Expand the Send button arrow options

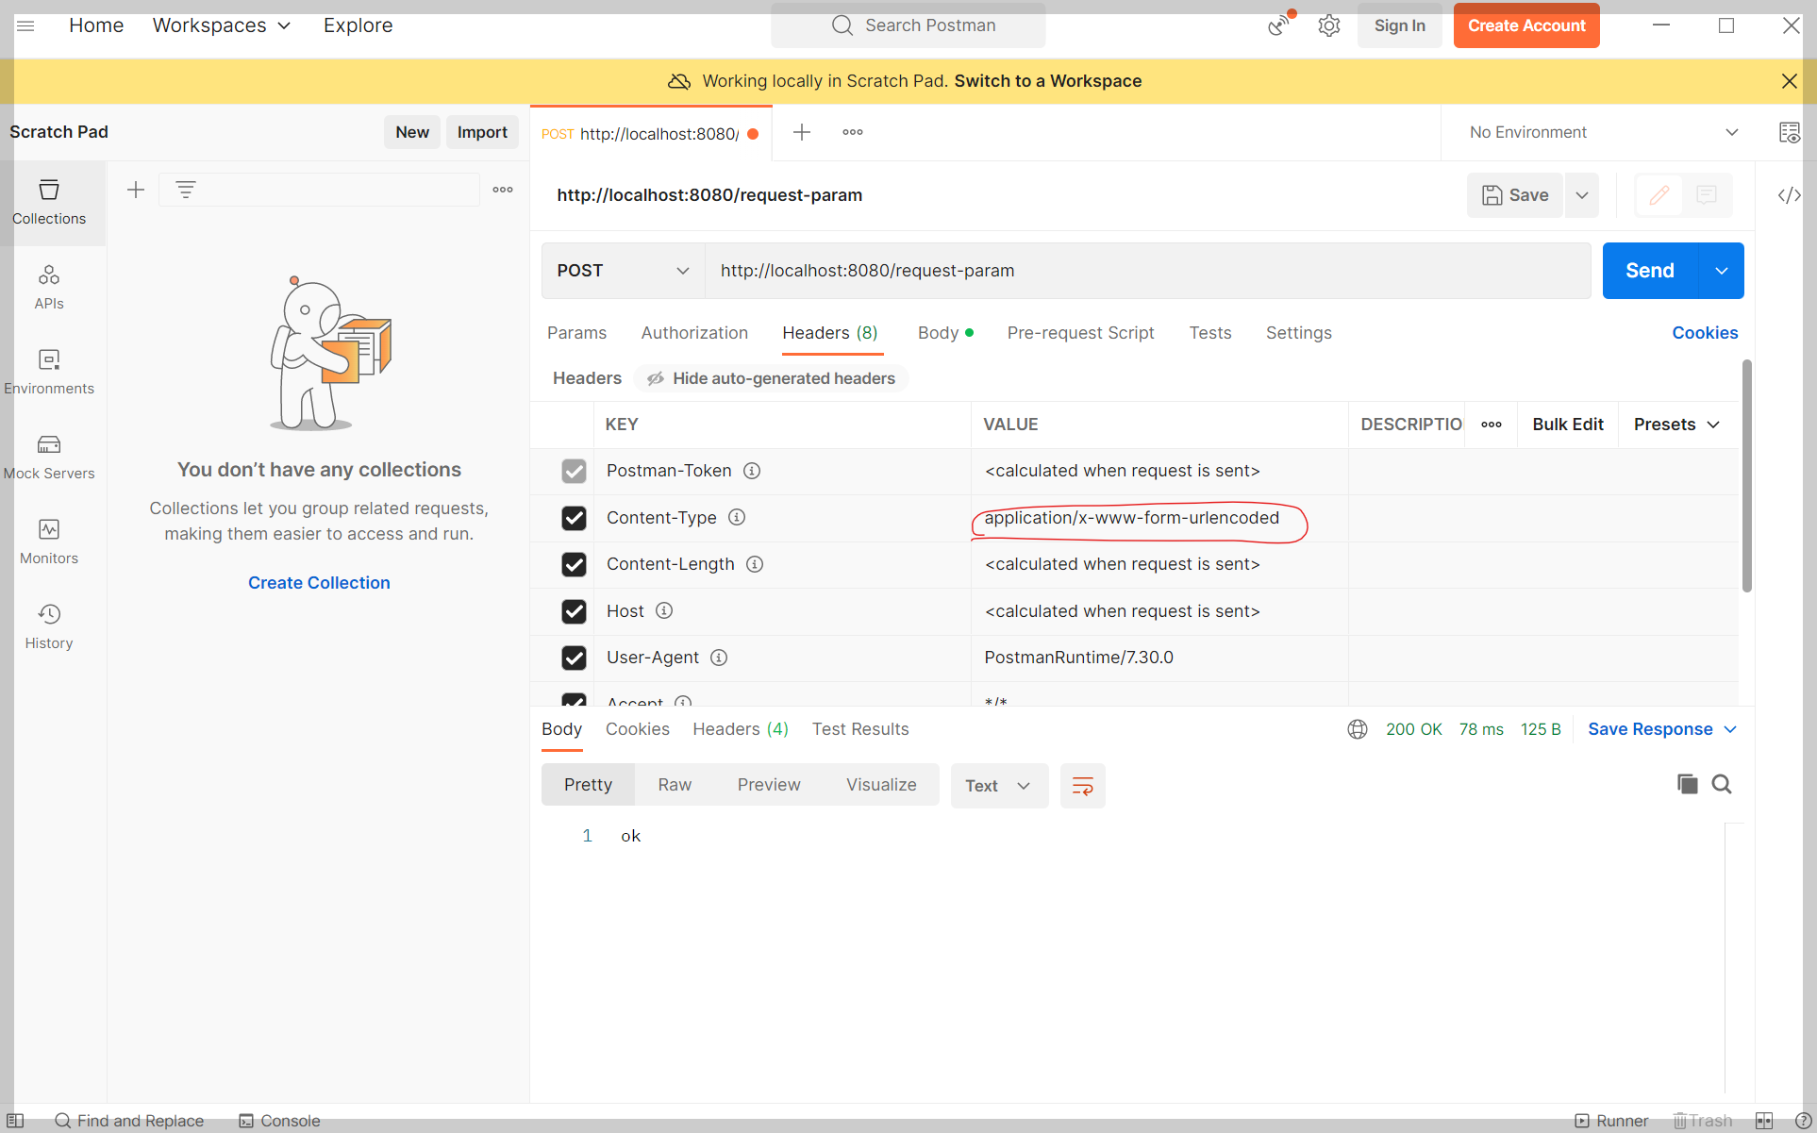1722,271
